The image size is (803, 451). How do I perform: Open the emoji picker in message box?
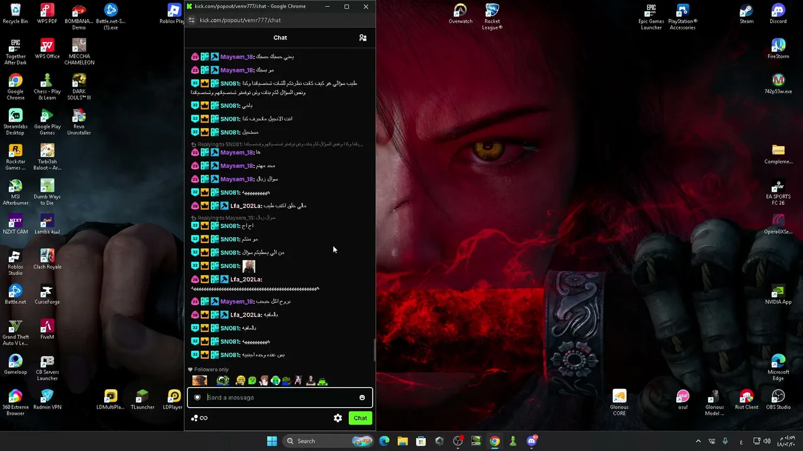362,397
